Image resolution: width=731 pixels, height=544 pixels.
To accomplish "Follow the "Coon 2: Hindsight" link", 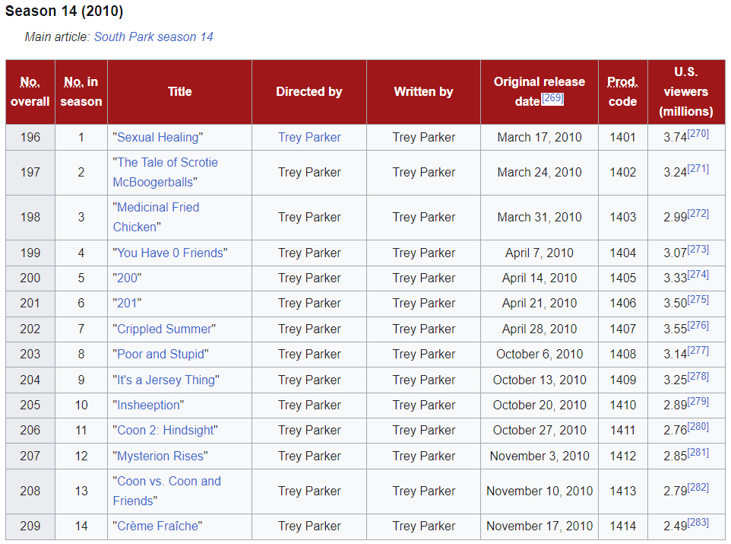I will click(165, 431).
